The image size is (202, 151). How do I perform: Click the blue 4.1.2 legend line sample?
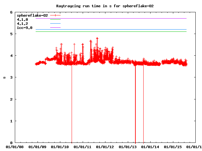[x=55, y=24]
